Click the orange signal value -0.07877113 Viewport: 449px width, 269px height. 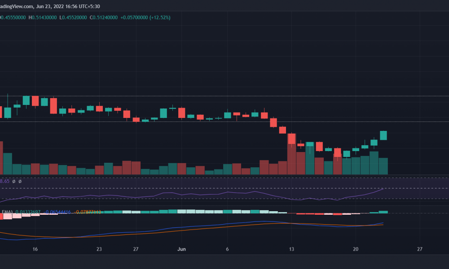coord(88,212)
